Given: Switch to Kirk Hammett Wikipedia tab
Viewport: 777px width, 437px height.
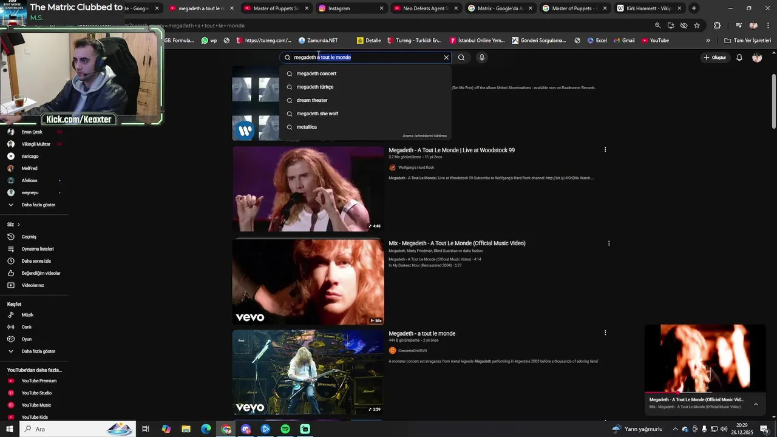Looking at the screenshot, I should (x=648, y=8).
